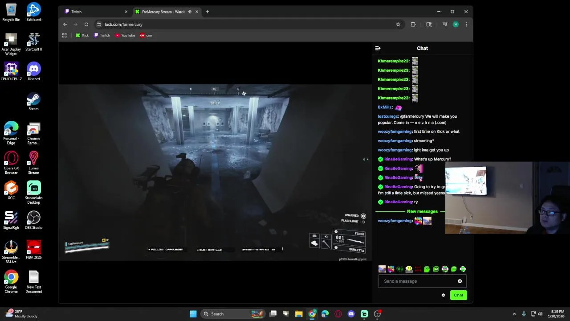Open the volume control in system tray
The image size is (570, 321).
click(540, 314)
